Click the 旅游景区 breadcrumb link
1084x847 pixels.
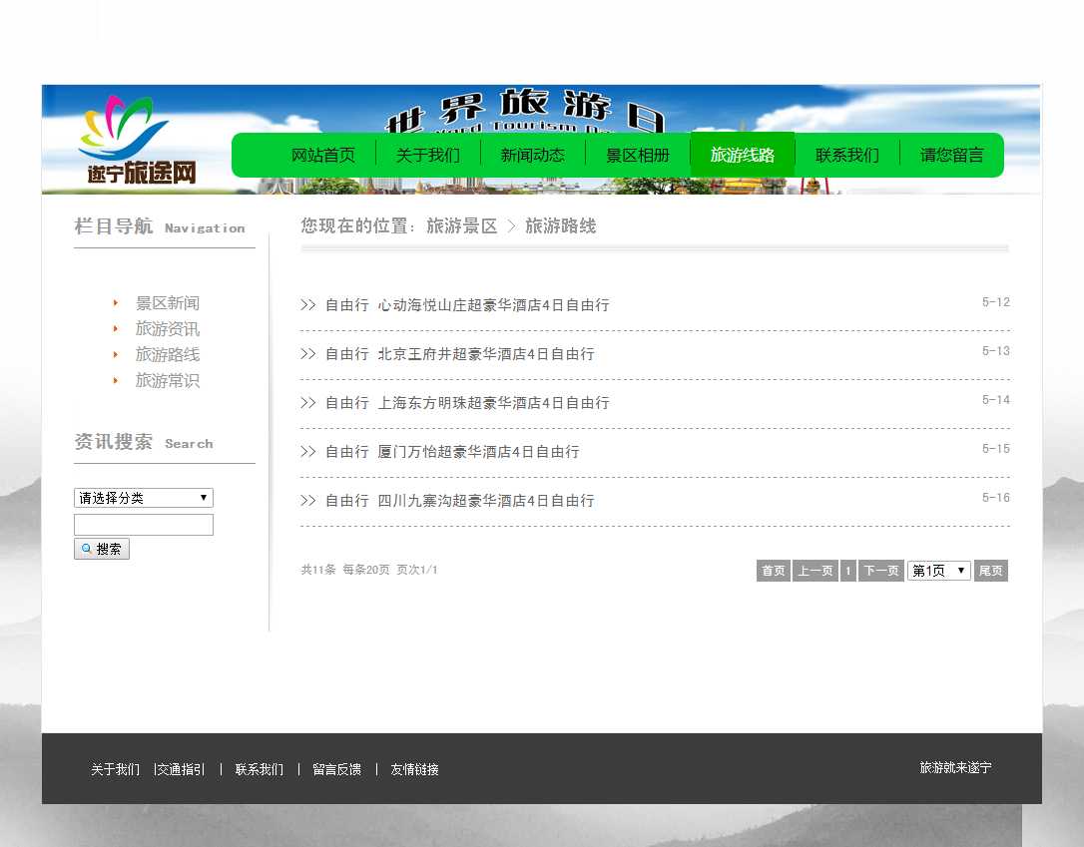461,226
